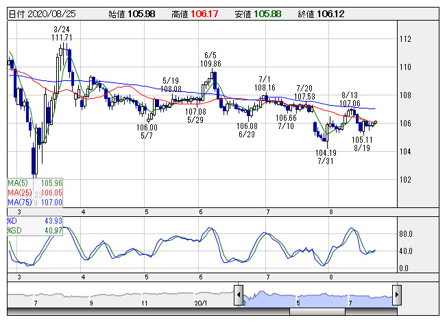This screenshot has height=322, width=447.
Task: Click the horizontal scrollbar thumb below the navigator
Action: click(318, 311)
